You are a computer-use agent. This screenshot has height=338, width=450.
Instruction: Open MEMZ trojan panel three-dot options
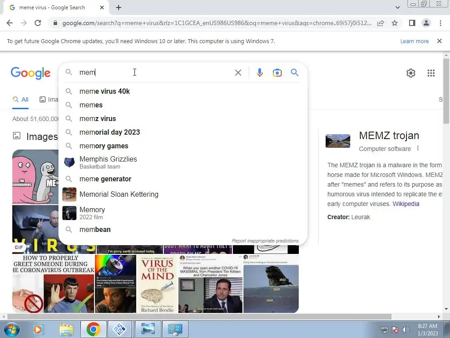click(x=418, y=148)
